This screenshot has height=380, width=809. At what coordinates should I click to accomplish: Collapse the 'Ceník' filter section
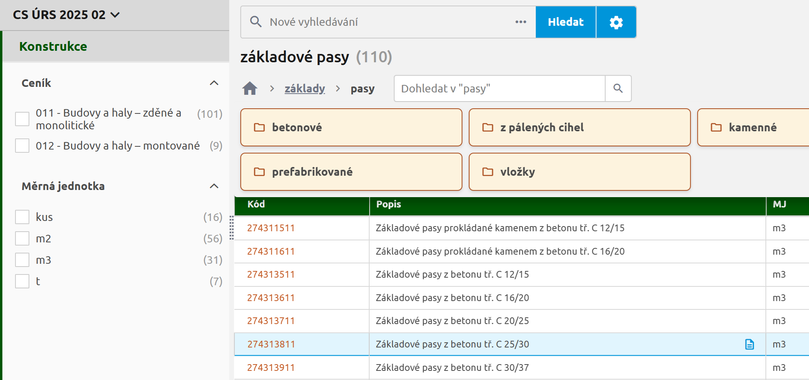coord(214,83)
